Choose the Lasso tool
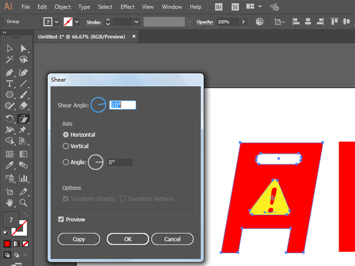Image resolution: width=355 pixels, height=266 pixels. [23, 60]
